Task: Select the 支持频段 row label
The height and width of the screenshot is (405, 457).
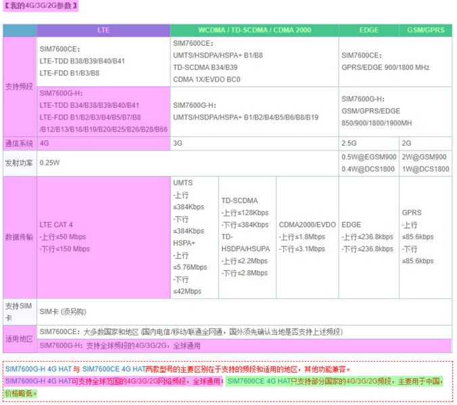Action: point(19,86)
